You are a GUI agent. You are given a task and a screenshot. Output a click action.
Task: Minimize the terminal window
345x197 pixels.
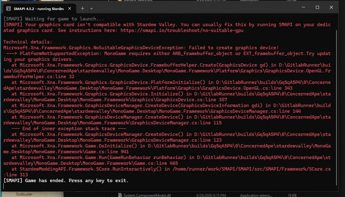(x=303, y=7)
